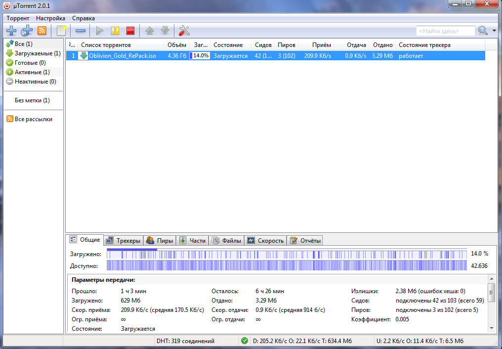The width and height of the screenshot is (502, 349).
Task: Start the Oblivion torrent
Action: [99, 30]
